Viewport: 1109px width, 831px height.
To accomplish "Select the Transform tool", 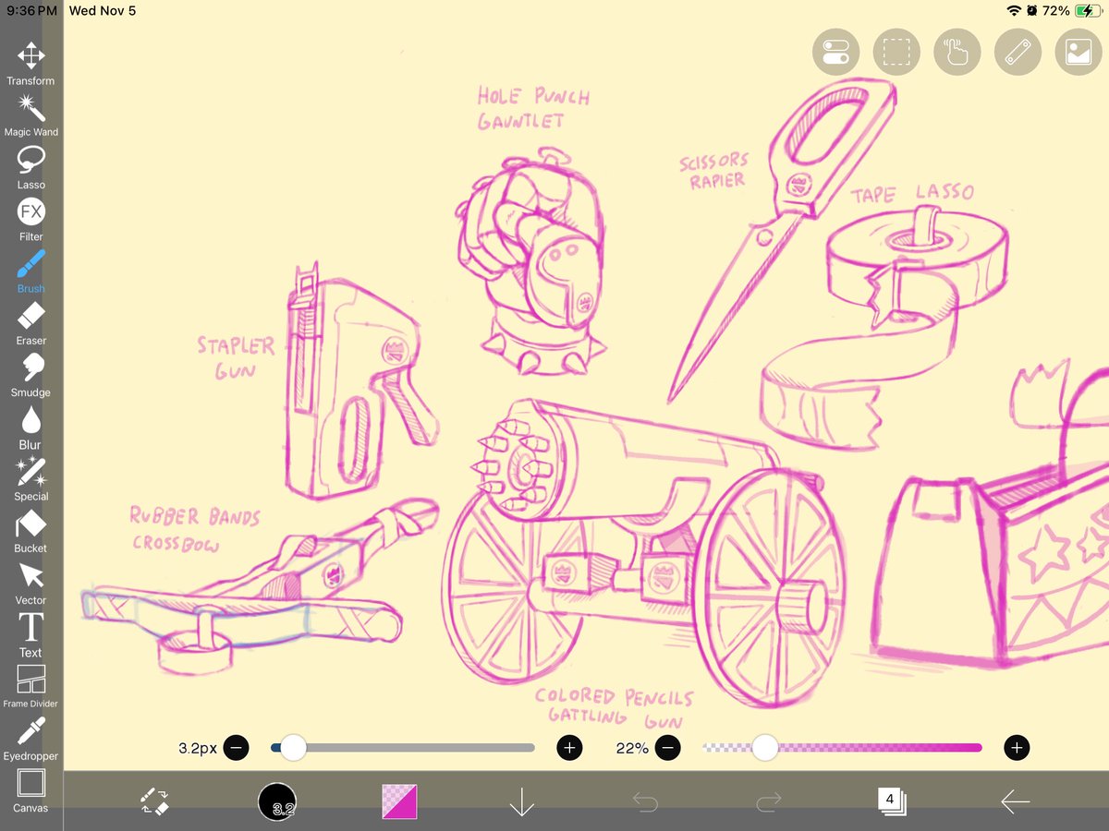I will [30, 64].
